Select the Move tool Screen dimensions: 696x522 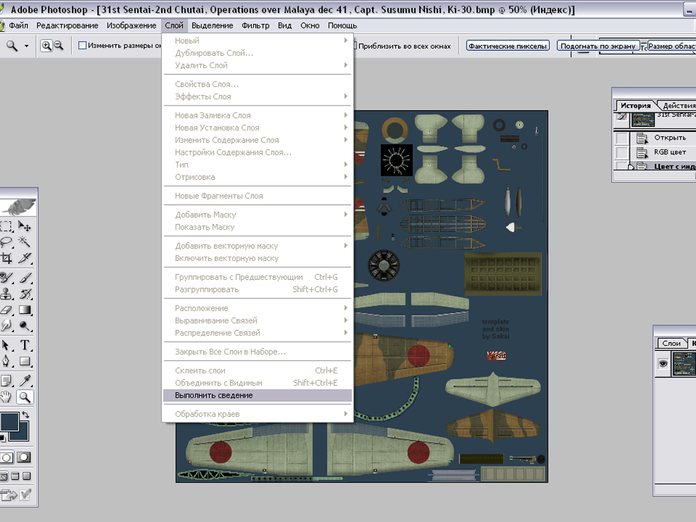(x=25, y=227)
